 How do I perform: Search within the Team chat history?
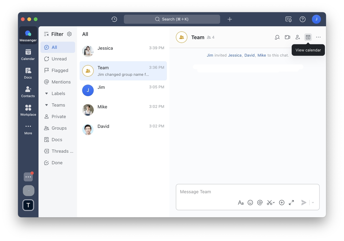277,37
